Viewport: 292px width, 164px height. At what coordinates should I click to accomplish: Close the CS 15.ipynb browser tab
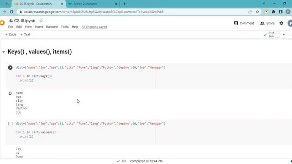(62, 4)
